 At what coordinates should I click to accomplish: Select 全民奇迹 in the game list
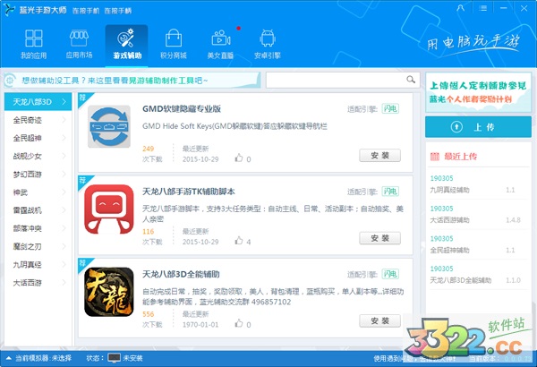(38, 120)
